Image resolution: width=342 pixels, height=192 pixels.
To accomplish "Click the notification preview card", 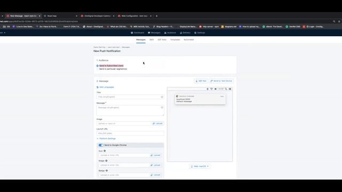I will tap(200, 99).
